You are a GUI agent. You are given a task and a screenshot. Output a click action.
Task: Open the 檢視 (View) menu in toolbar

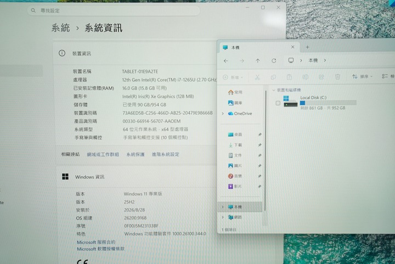388,76
